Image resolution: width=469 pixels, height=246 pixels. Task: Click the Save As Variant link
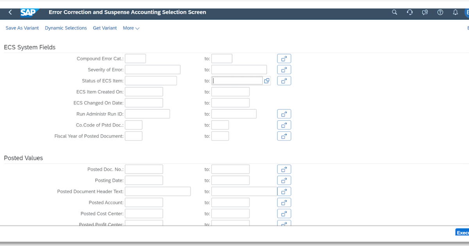point(22,28)
